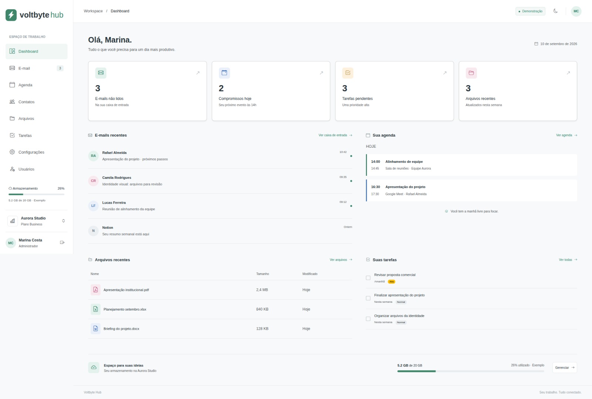Click Rafael Almeida's RA avatar

pyautogui.click(x=93, y=156)
